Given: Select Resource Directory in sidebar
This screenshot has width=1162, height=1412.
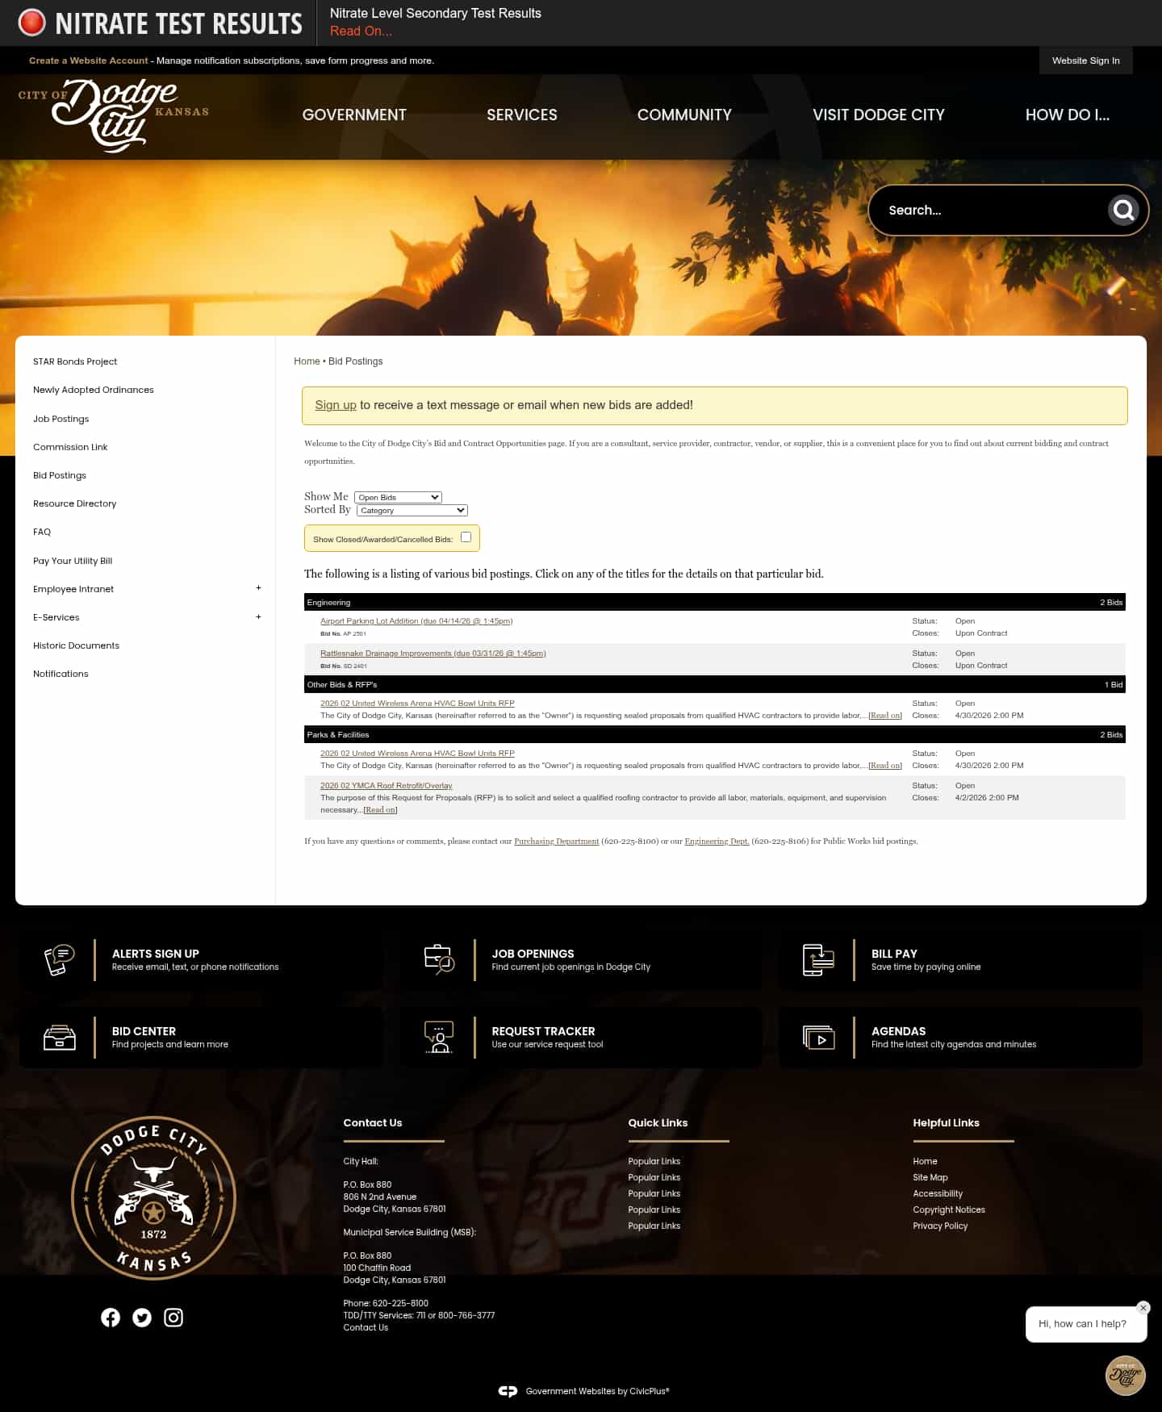Looking at the screenshot, I should point(75,503).
